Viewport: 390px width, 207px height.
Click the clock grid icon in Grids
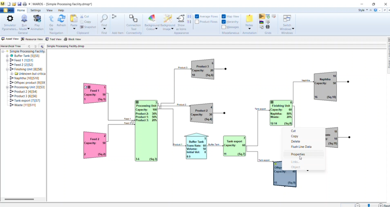coord(268,17)
